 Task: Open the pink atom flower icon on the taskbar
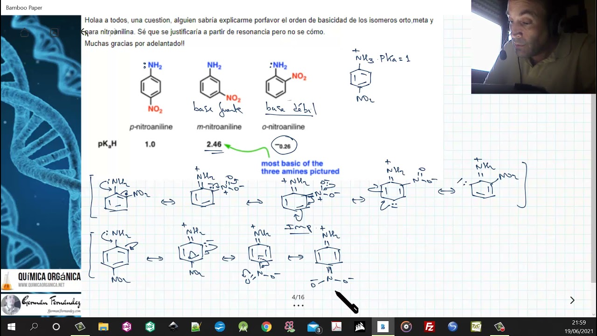click(290, 327)
